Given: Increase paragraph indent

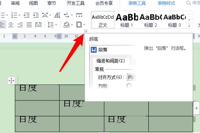Looking at the screenshot, I should pyautogui.click(x=36, y=15).
